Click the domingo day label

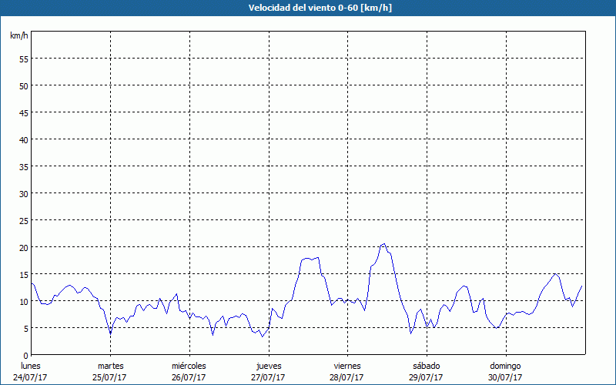coord(505,366)
